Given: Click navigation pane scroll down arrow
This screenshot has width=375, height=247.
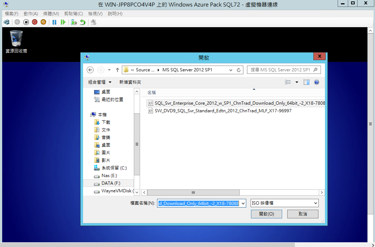Looking at the screenshot, I should (137, 192).
